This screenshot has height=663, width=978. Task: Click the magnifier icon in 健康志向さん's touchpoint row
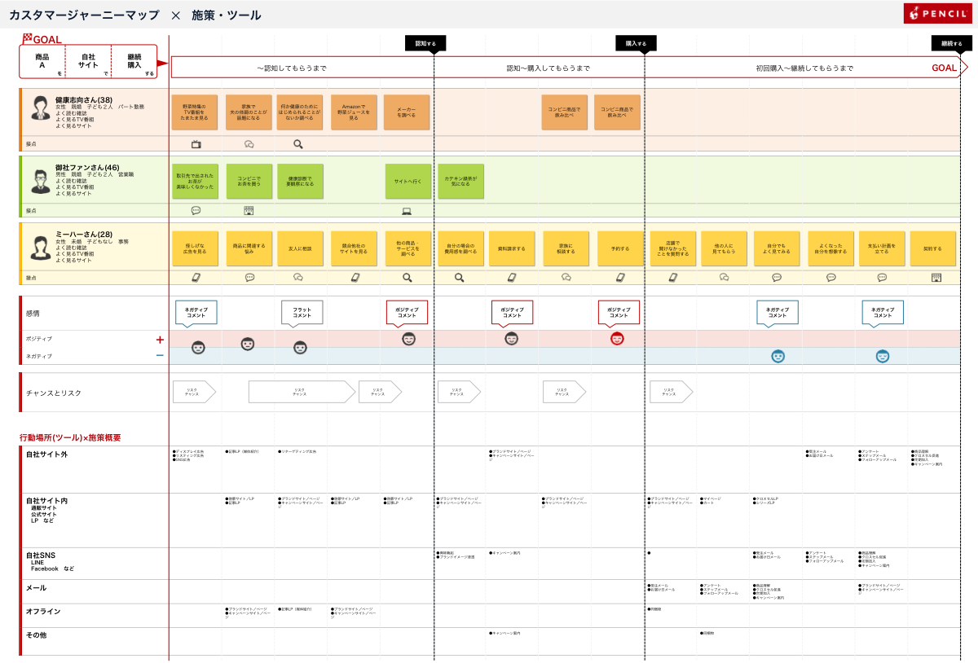pos(298,144)
